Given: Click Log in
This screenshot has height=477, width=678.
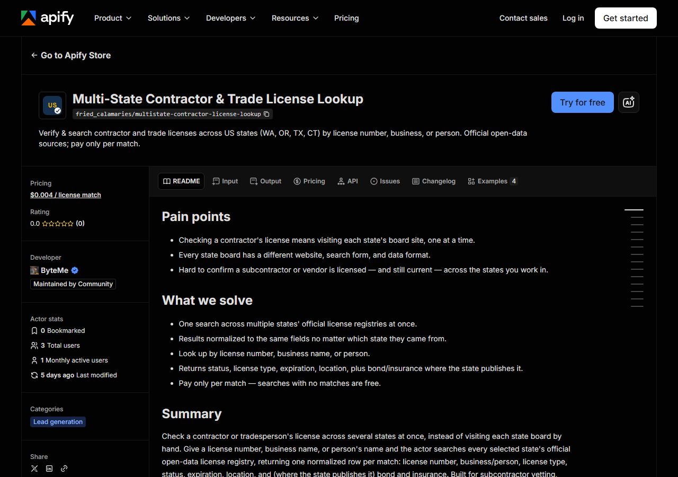Looking at the screenshot, I should [x=573, y=18].
